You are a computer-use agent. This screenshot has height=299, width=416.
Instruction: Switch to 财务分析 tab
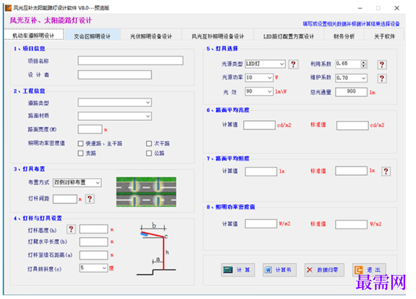(x=344, y=36)
